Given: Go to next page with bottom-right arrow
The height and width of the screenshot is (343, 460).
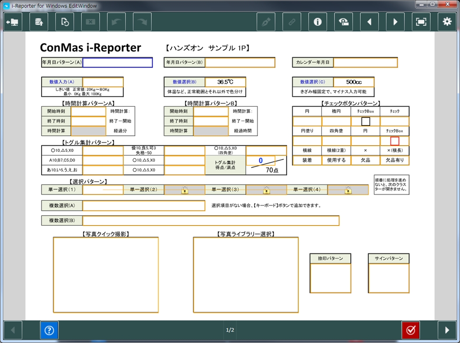Looking at the screenshot, I should click(x=447, y=330).
